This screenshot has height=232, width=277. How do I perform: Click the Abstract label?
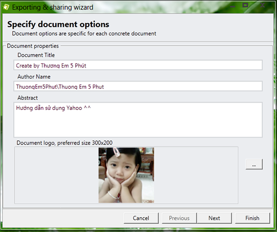(x=28, y=98)
